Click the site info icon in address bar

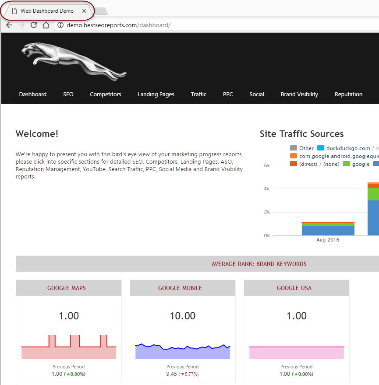pyautogui.click(x=60, y=25)
